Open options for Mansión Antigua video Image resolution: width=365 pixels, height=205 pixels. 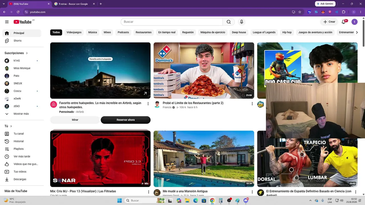pos(252,192)
